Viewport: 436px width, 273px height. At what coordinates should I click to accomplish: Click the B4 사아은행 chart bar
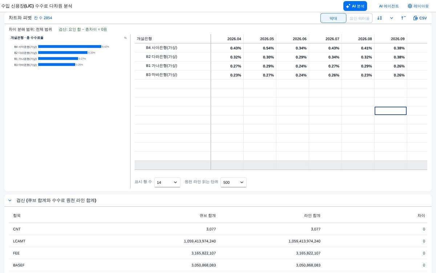[70, 47]
